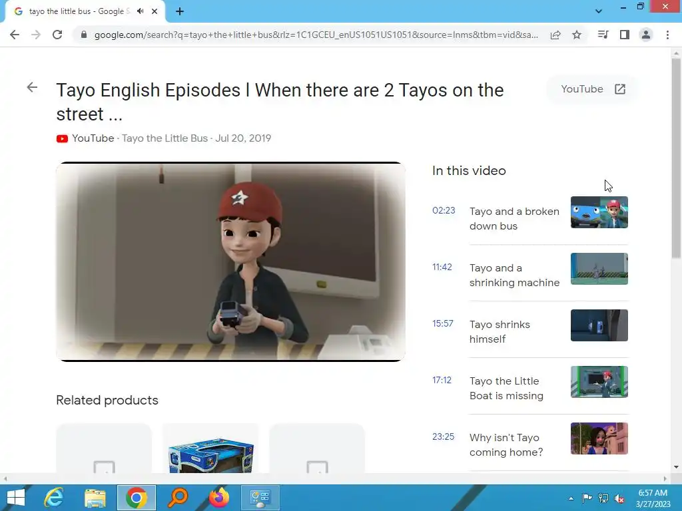Open the media control icon in toolbar

coord(603,35)
